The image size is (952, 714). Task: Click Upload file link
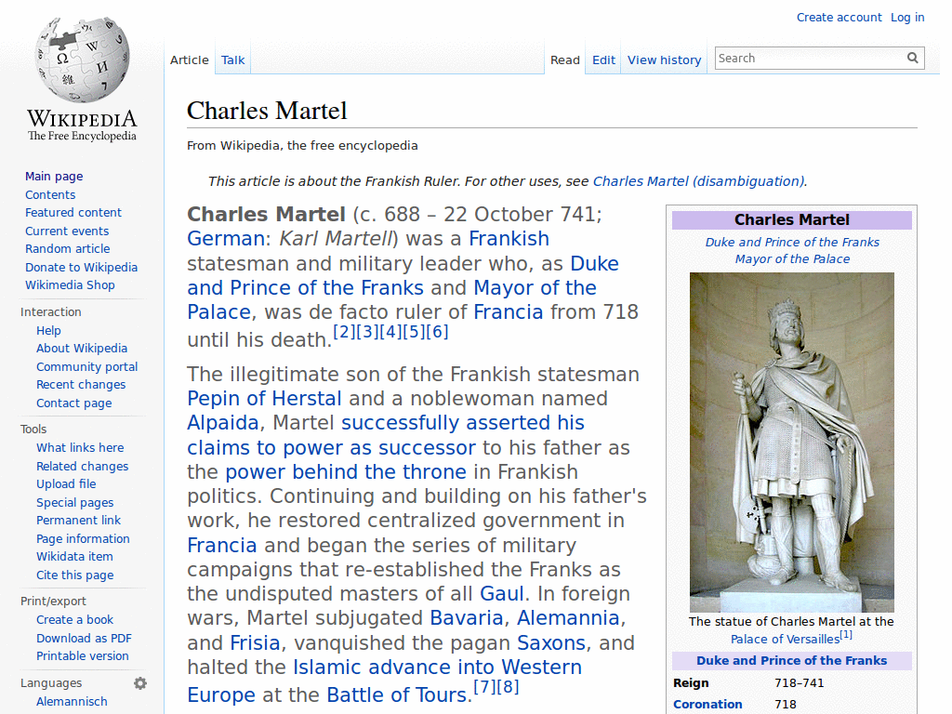click(x=66, y=483)
